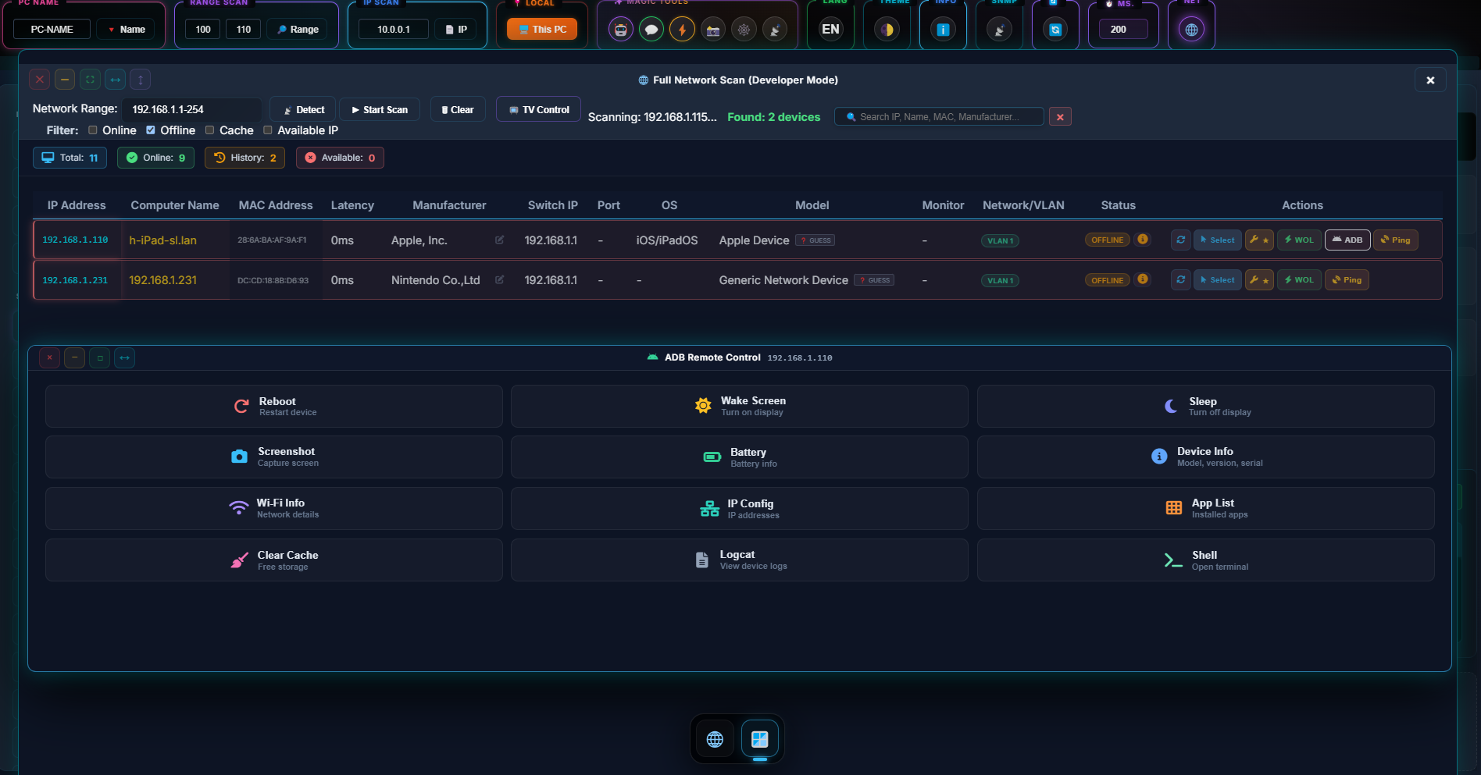This screenshot has width=1481, height=775.
Task: Sort by Network/VLAN column header
Action: coord(1023,205)
